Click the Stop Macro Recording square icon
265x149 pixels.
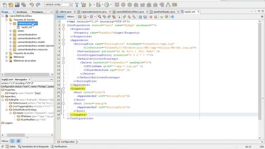(x=156, y=17)
